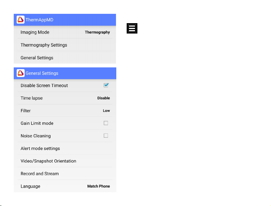This screenshot has width=271, height=206.
Task: Click the General Settings header title
Action: (42, 73)
